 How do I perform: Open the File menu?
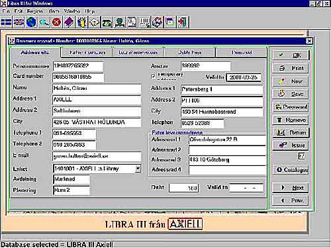tap(6, 11)
